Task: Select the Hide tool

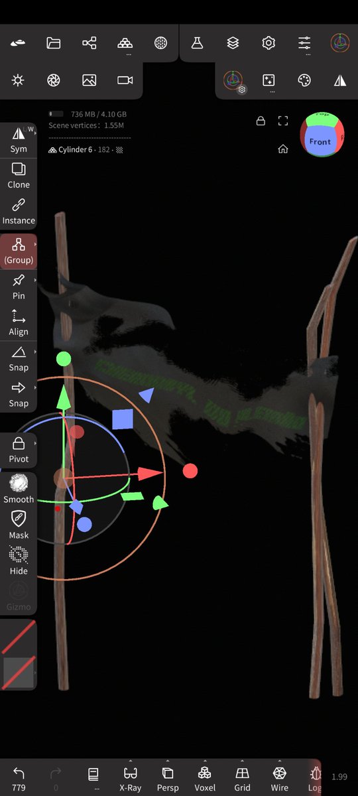Action: click(x=19, y=561)
